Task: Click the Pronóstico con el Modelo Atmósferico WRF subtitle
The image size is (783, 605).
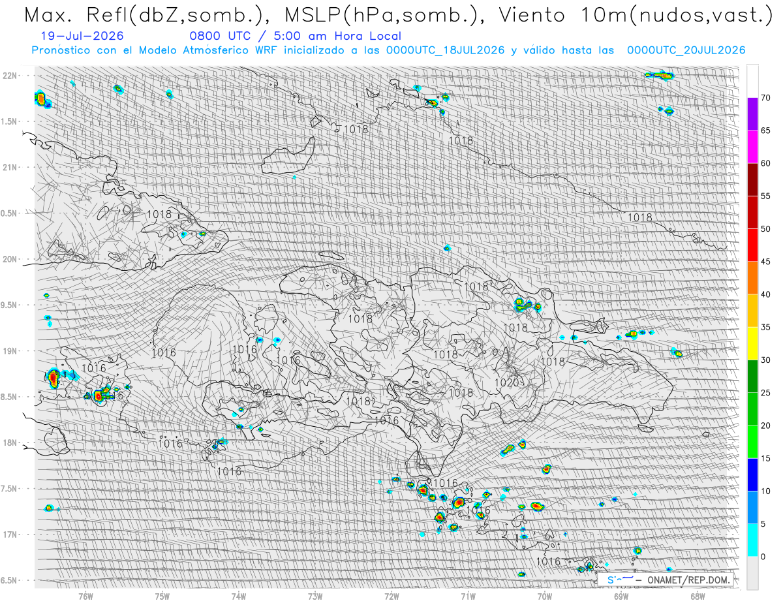Action: (x=388, y=50)
